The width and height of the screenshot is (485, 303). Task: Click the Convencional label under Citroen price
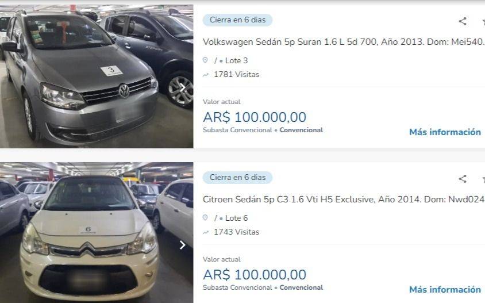[x=301, y=287]
